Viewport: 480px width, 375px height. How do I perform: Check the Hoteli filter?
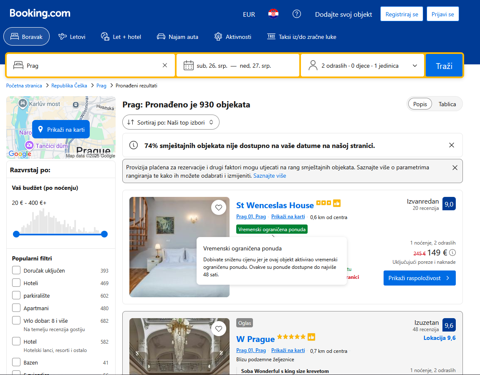[x=16, y=283]
